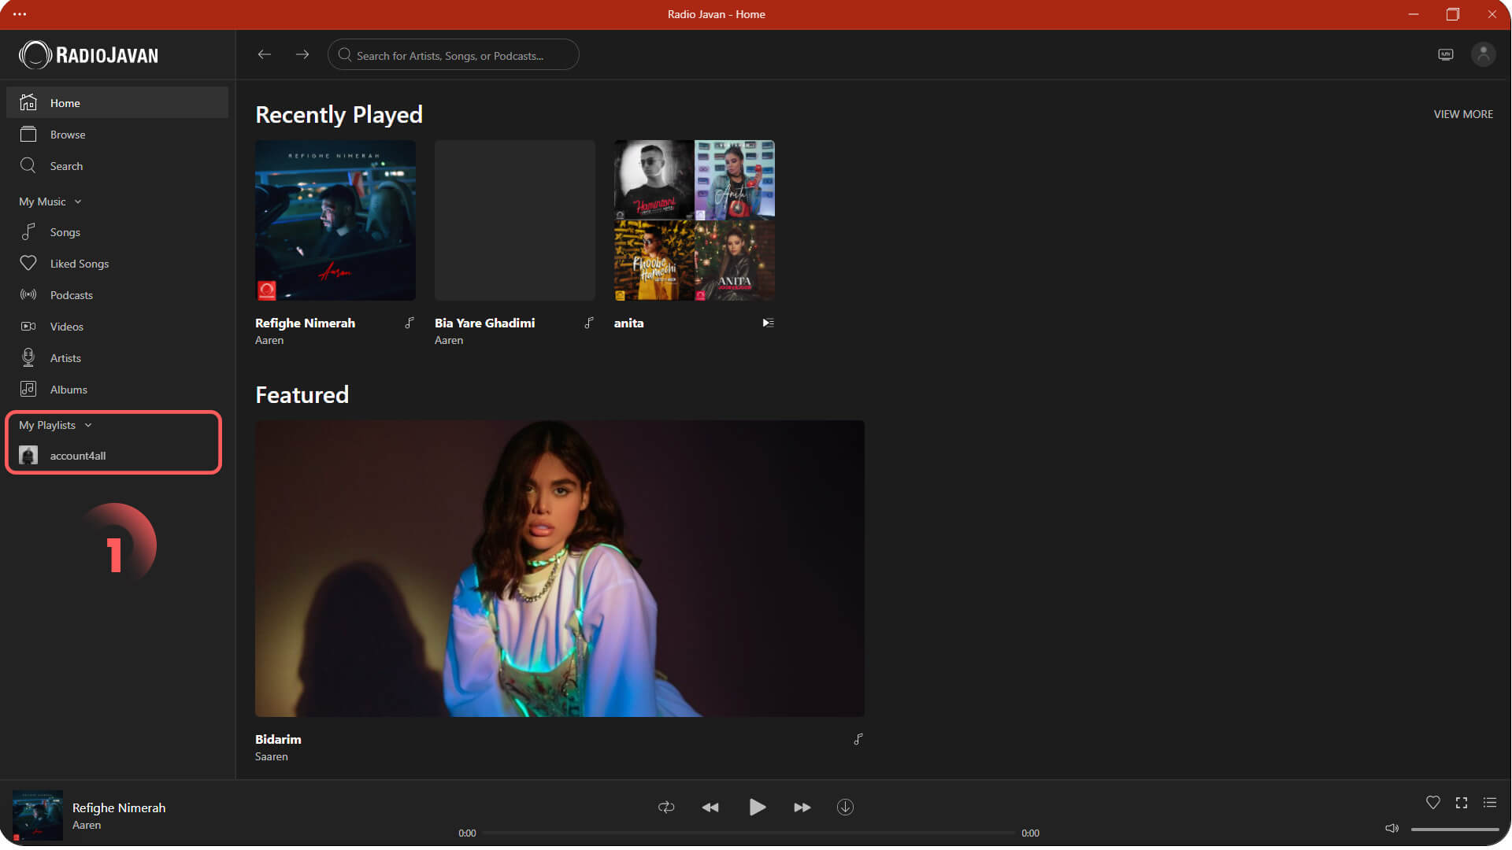Skip to previous track
Image resolution: width=1512 pixels, height=850 pixels.
point(710,807)
